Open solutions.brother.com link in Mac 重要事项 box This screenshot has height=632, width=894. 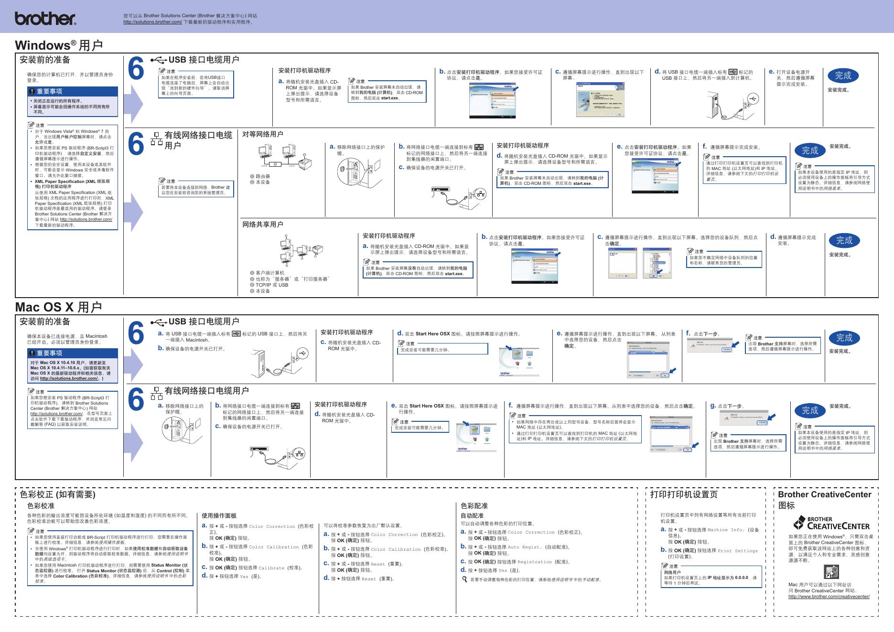pyautogui.click(x=69, y=378)
